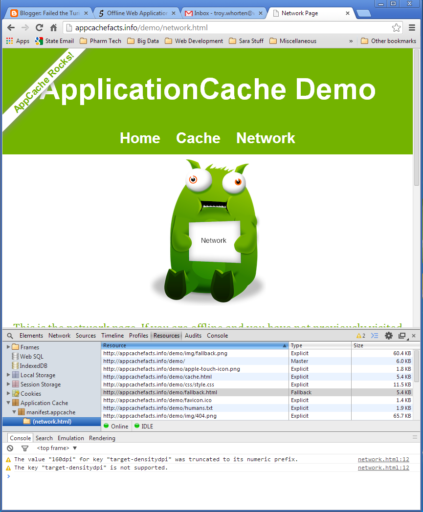Select the Emulation drawer tab
Viewport: 423px width, 512px height.
pyautogui.click(x=71, y=438)
